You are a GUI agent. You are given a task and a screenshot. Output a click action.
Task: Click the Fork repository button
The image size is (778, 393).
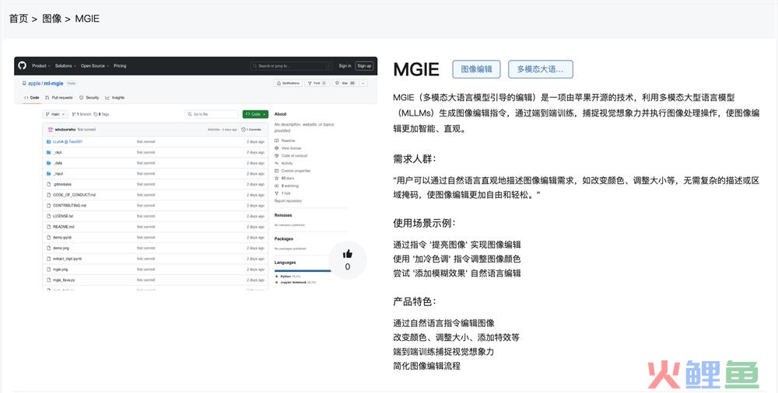pos(317,83)
